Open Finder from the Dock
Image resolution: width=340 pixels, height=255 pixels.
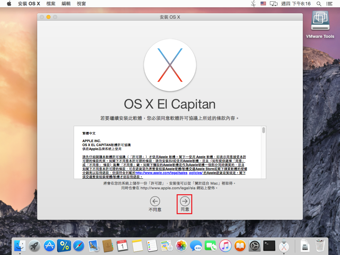(20, 246)
